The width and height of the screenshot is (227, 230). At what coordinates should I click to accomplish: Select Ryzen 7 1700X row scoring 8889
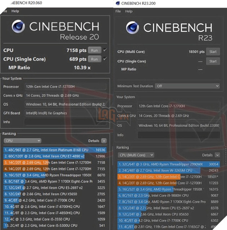[169, 202]
